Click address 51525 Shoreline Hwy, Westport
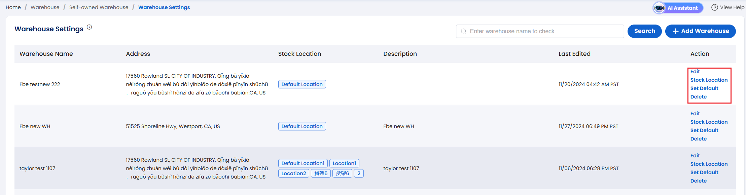The width and height of the screenshot is (746, 195). pyautogui.click(x=173, y=126)
